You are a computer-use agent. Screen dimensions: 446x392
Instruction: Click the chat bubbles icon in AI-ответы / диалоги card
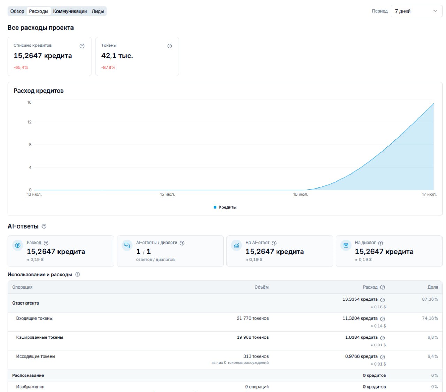point(127,245)
